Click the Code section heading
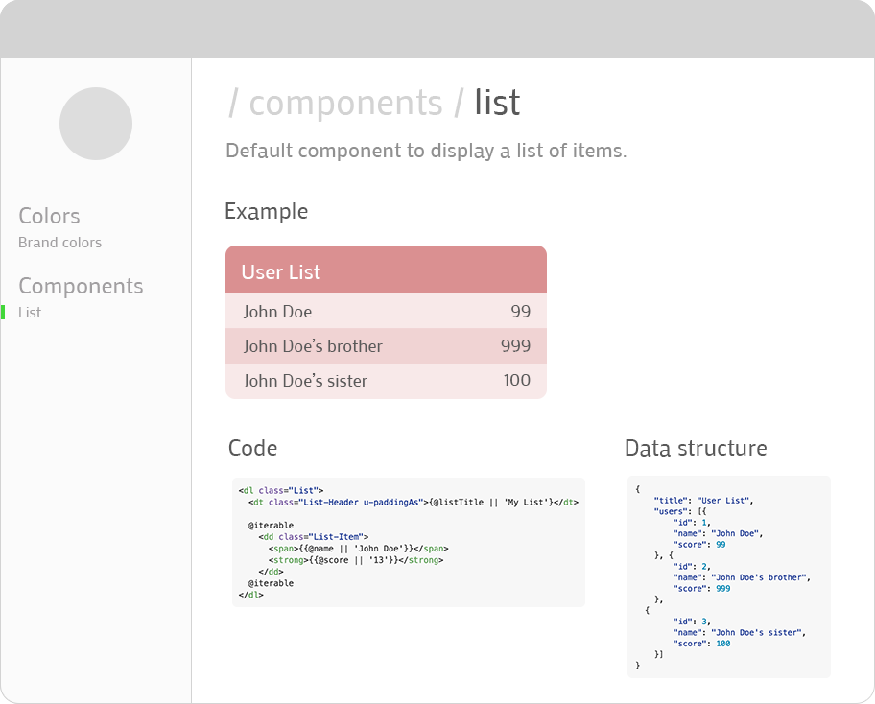Viewport: 875px width, 704px height. [x=252, y=448]
